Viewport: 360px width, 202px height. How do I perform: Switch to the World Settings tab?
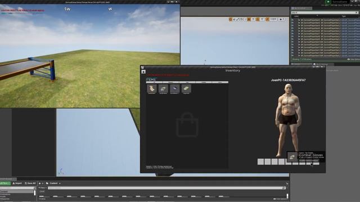coord(322,65)
